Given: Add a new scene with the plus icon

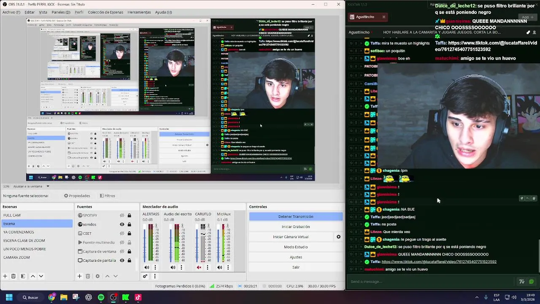Looking at the screenshot, I should pyautogui.click(x=5, y=276).
